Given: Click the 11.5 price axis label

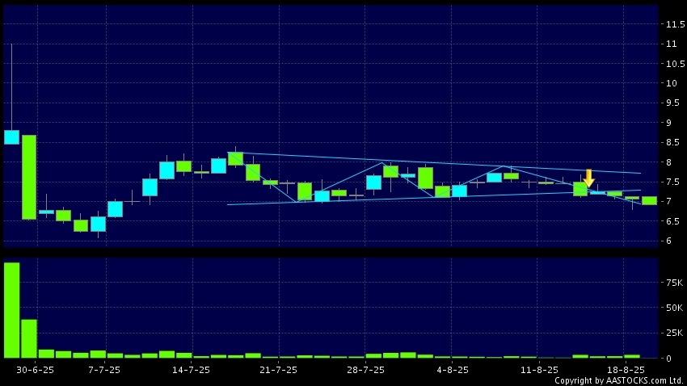Looking at the screenshot, I should (675, 24).
